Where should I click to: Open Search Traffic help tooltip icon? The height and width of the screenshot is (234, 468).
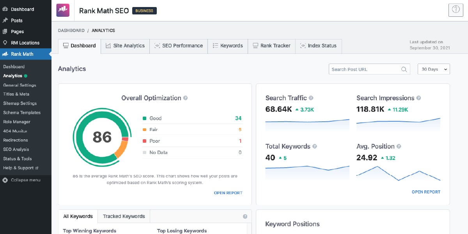(311, 98)
